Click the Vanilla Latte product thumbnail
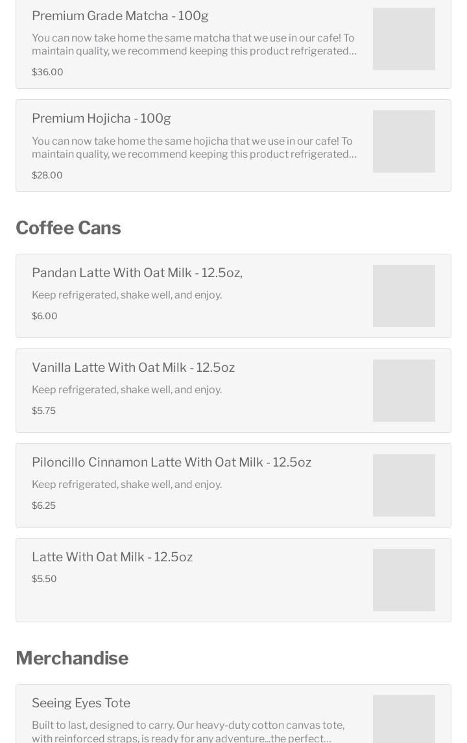 (x=403, y=391)
